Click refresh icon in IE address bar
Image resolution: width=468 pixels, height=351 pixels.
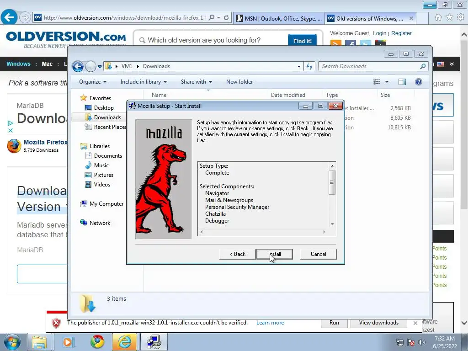226,18
